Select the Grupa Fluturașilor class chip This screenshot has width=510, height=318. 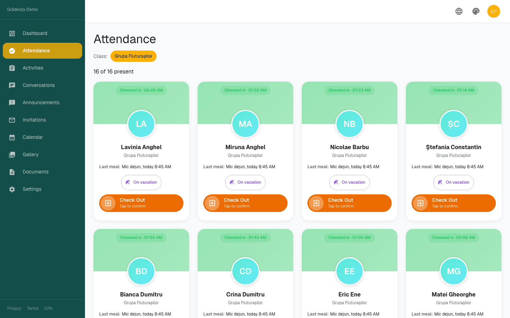point(134,56)
